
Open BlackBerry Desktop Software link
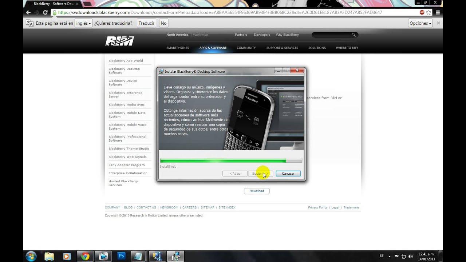coord(124,71)
